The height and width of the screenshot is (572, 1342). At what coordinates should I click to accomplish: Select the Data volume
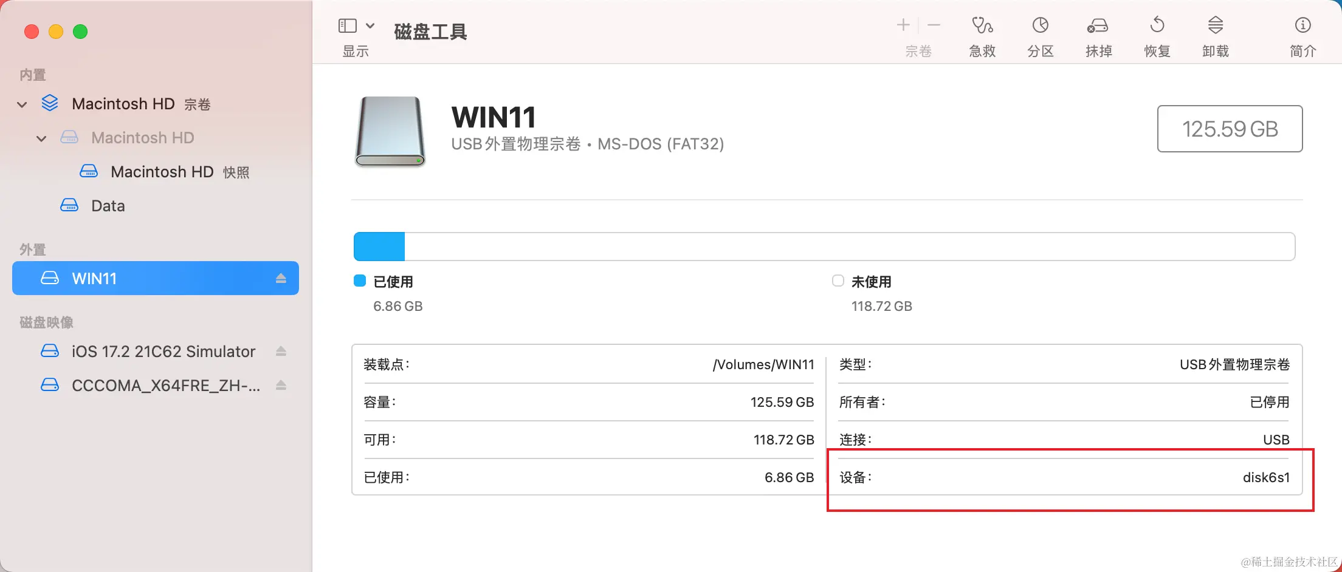(156, 206)
